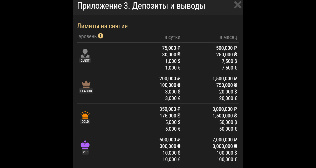Select the VIP monthly limit 7,000,000 ₽
Image resolution: width=316 pixels, height=168 pixels.
pyautogui.click(x=224, y=140)
